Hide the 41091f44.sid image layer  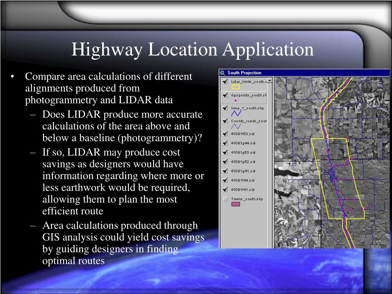(x=225, y=180)
